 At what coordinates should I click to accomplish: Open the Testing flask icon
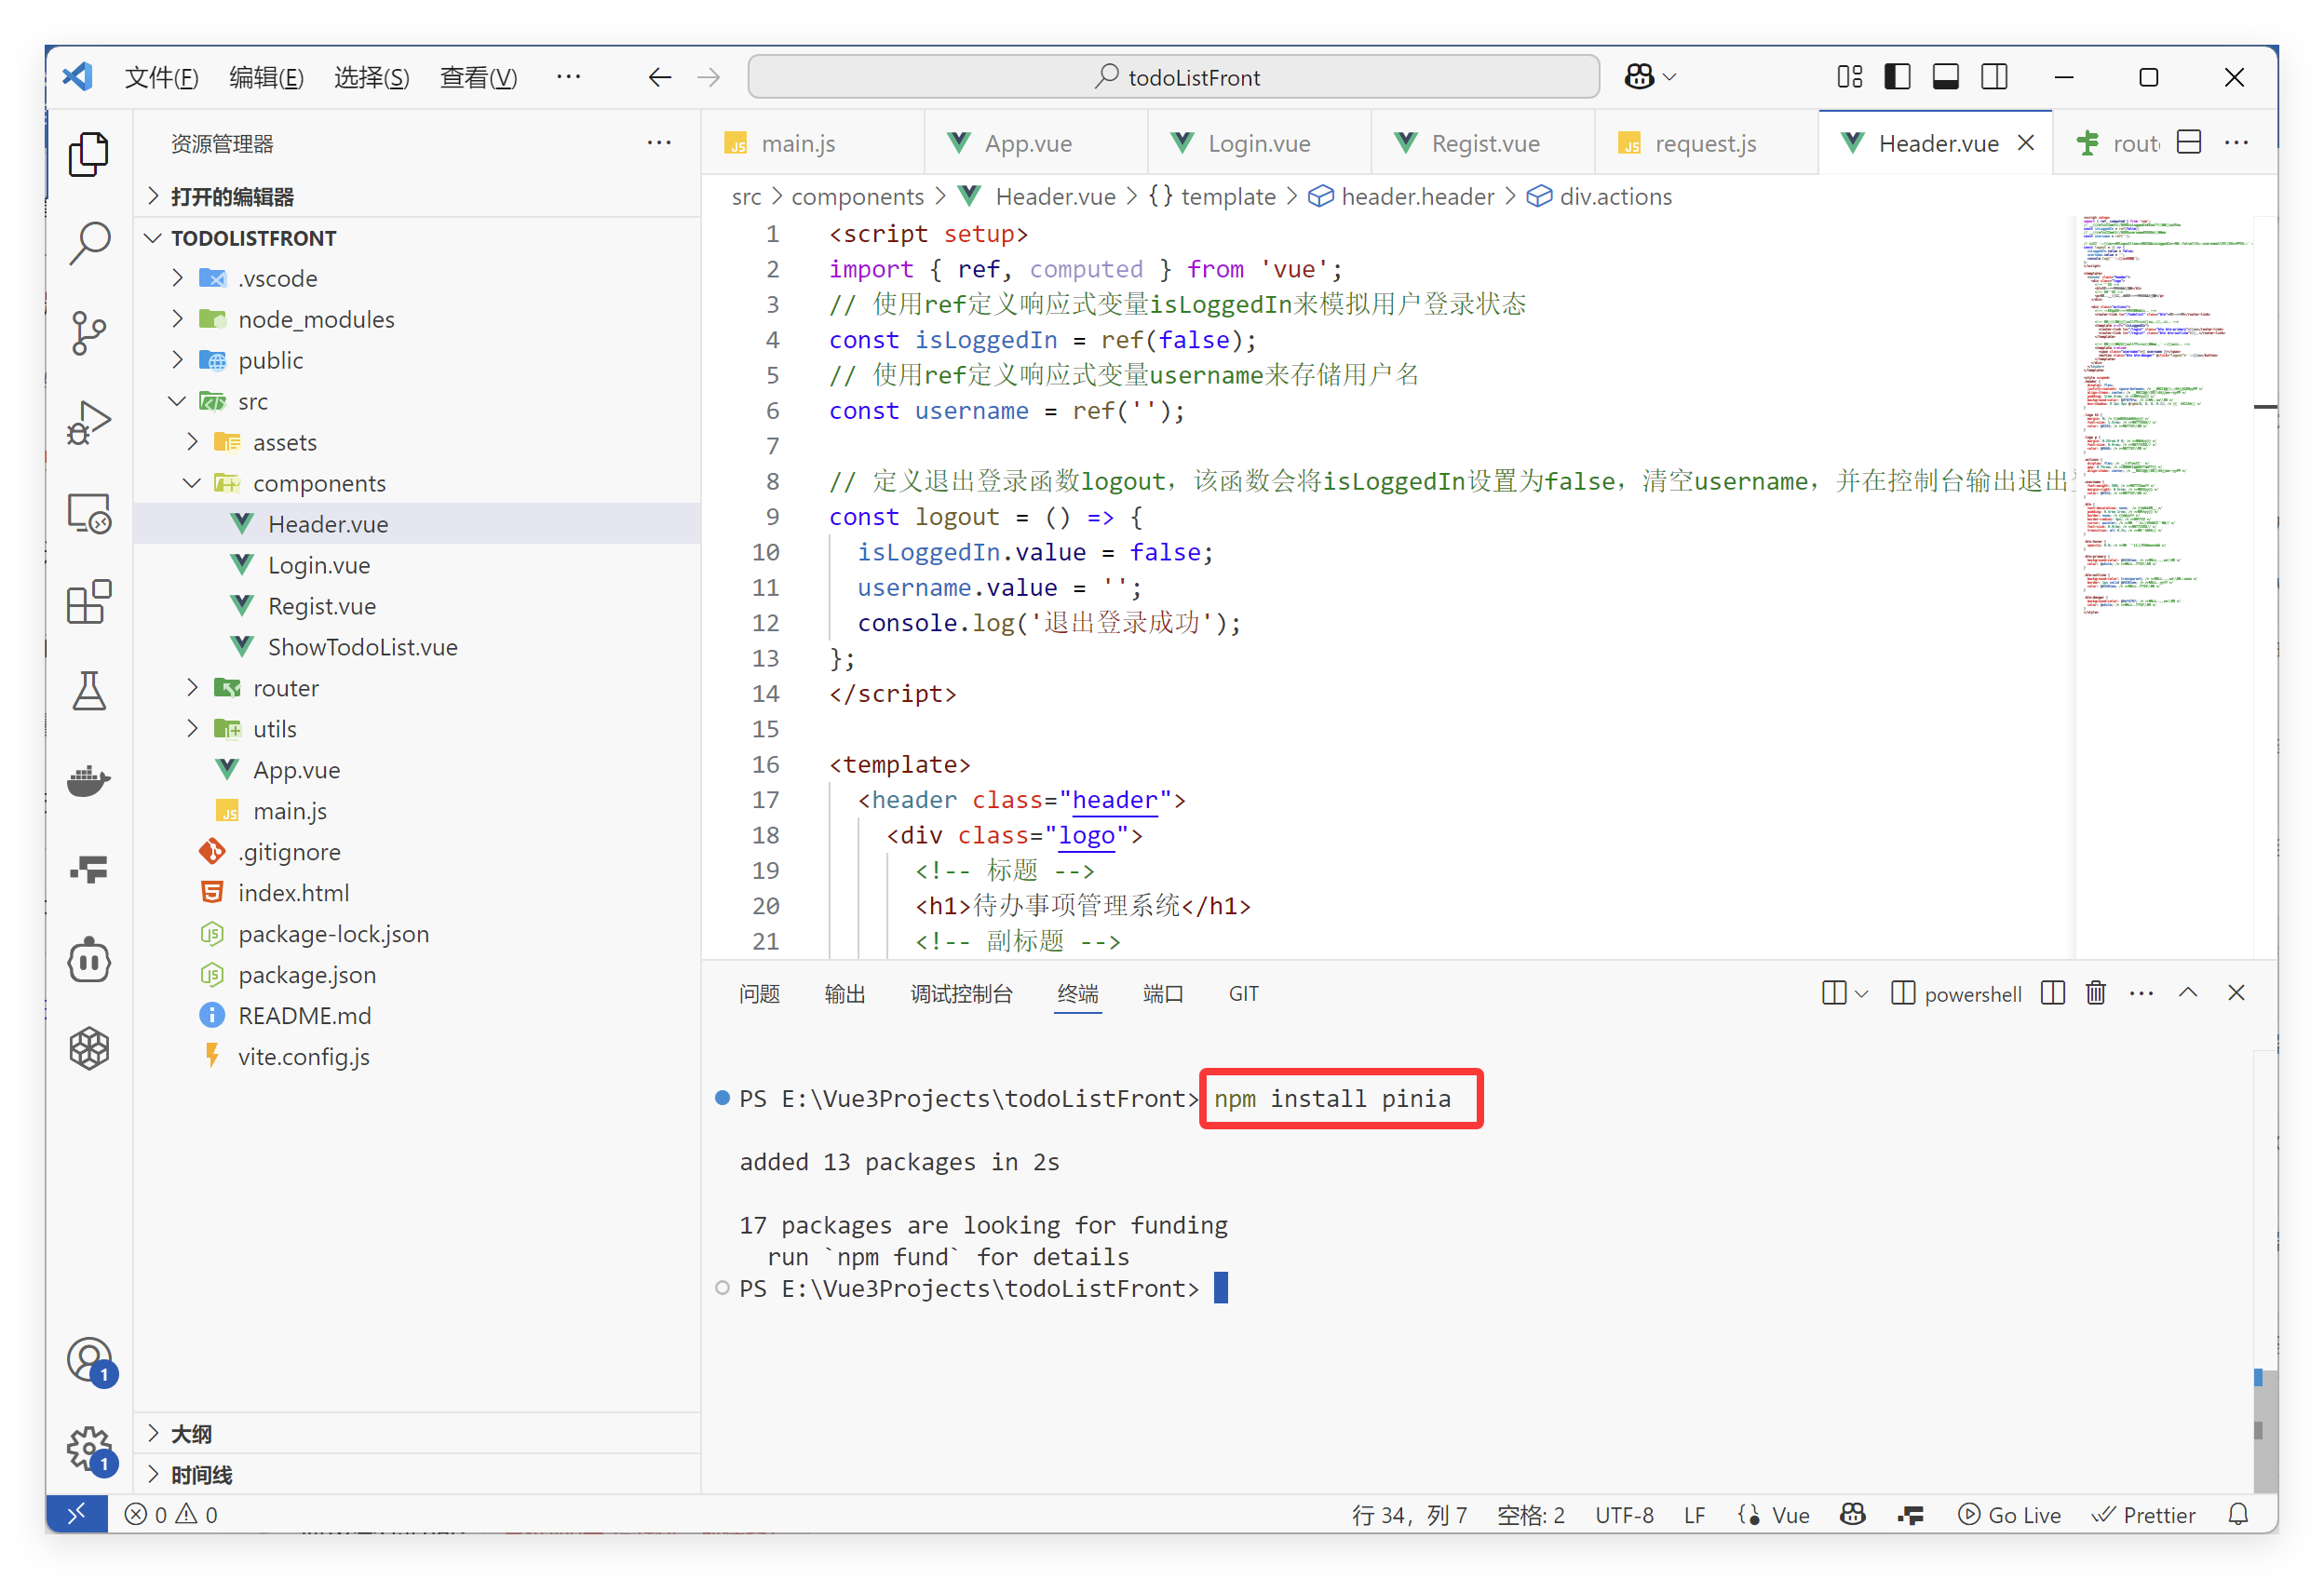[88, 691]
